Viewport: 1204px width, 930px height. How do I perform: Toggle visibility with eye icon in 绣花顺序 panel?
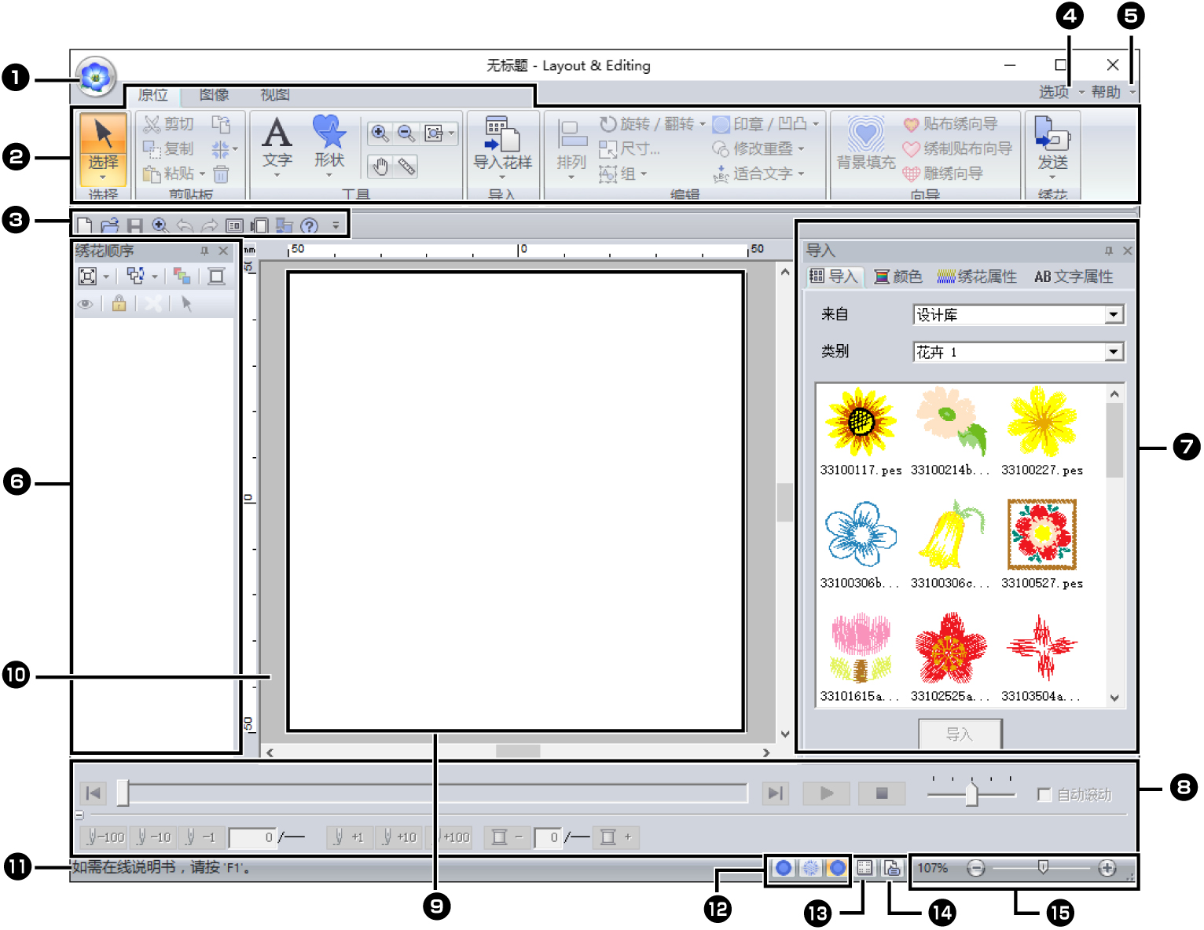coord(86,304)
